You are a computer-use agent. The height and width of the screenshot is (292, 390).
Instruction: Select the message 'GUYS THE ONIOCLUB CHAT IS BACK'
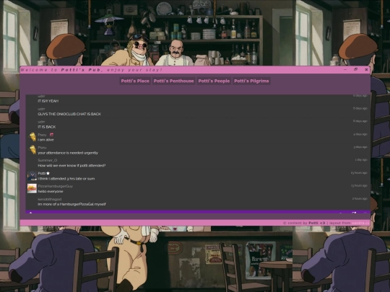coord(69,114)
